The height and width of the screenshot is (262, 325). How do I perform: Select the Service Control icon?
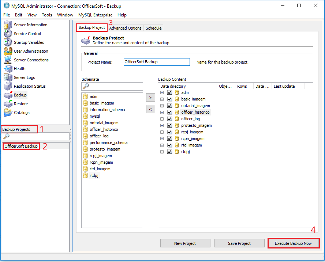coord(8,34)
